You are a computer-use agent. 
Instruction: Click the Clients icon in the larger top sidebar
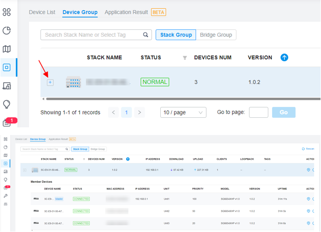[x=7, y=86]
